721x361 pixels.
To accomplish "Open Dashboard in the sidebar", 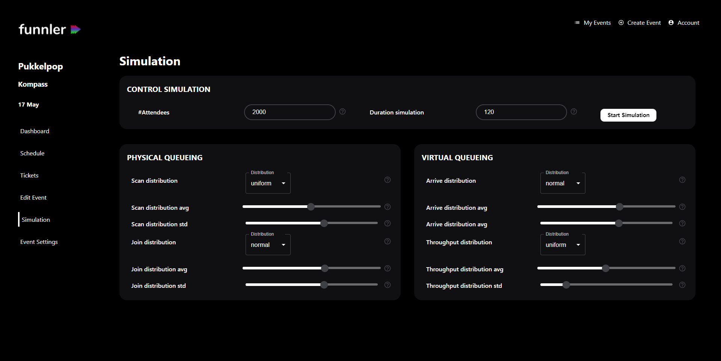I will point(35,131).
